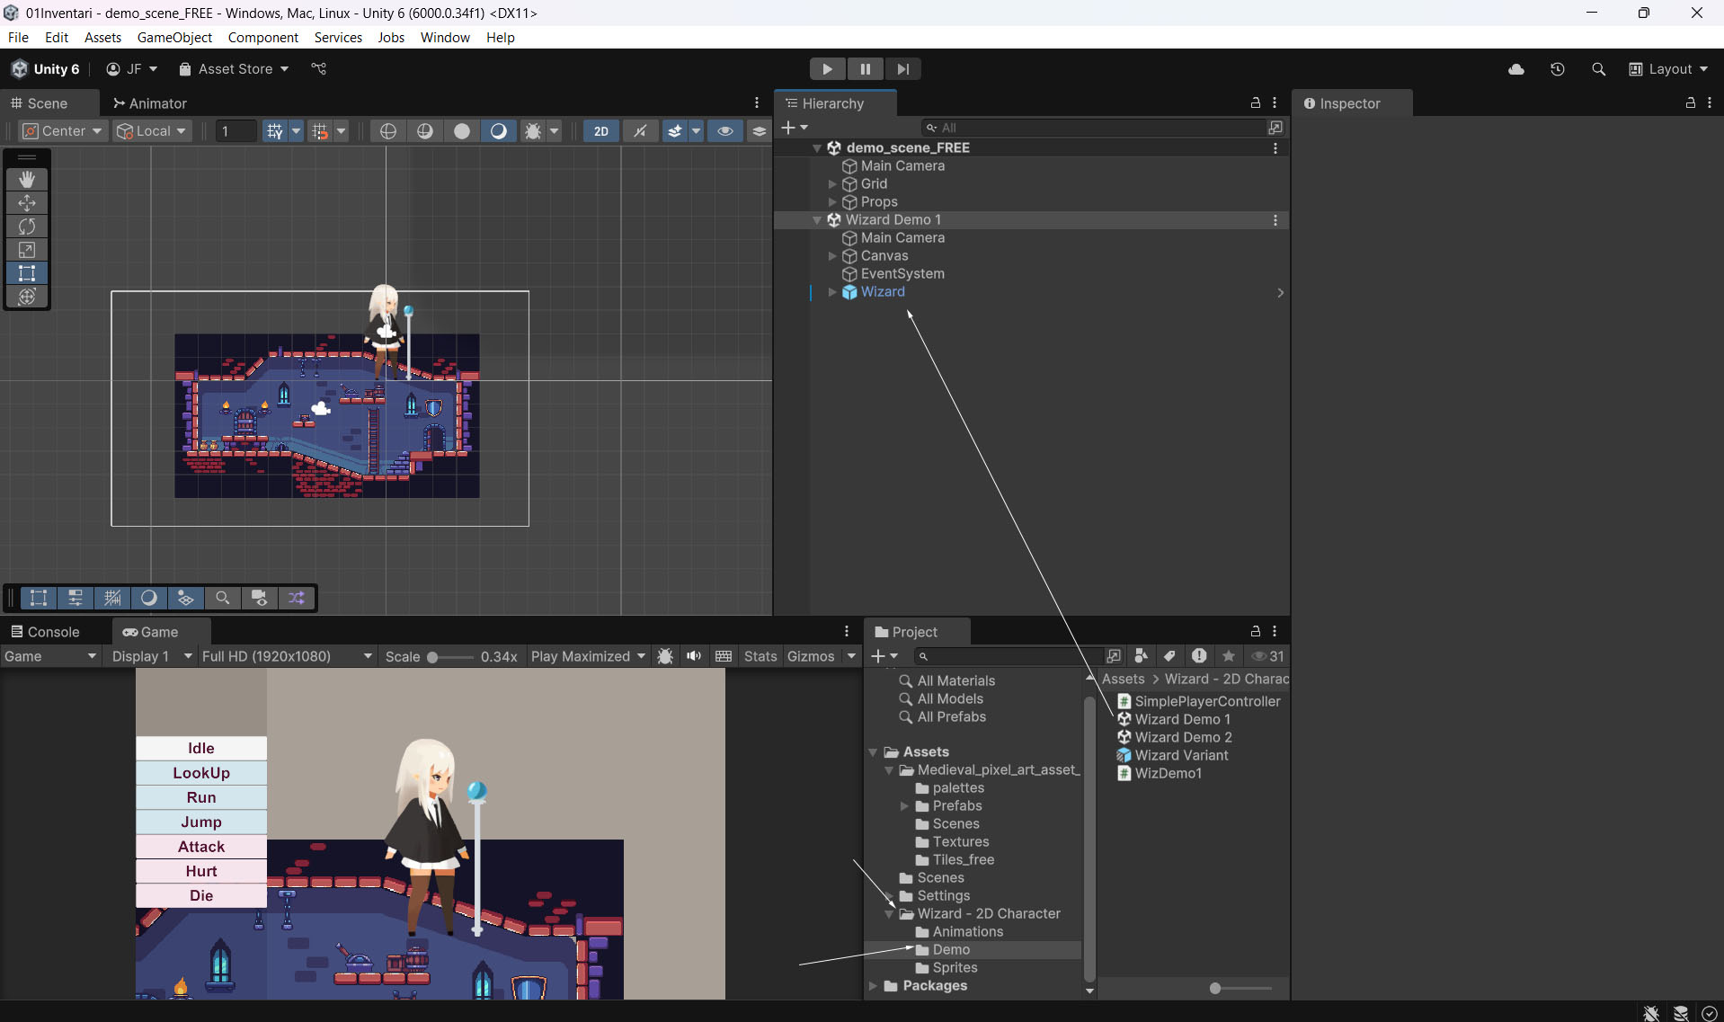Open the Layout dropdown
This screenshot has width=1724, height=1022.
(1668, 69)
